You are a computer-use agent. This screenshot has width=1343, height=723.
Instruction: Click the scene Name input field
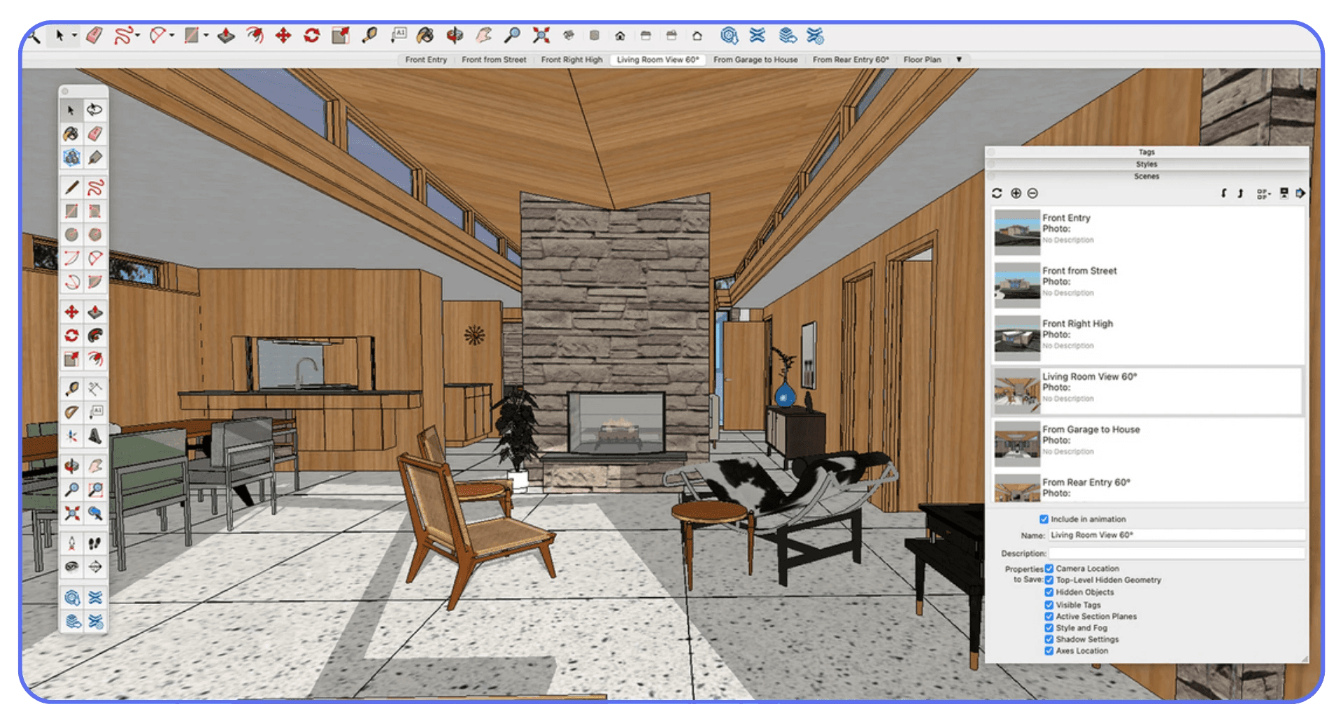pos(1177,535)
